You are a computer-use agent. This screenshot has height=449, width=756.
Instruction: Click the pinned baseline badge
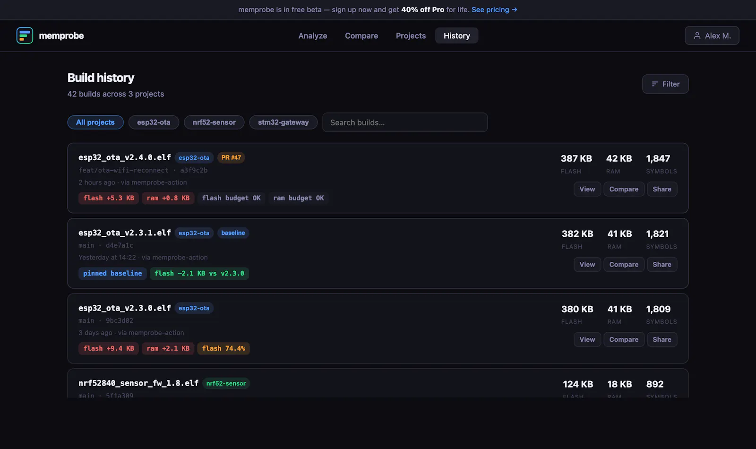point(112,273)
